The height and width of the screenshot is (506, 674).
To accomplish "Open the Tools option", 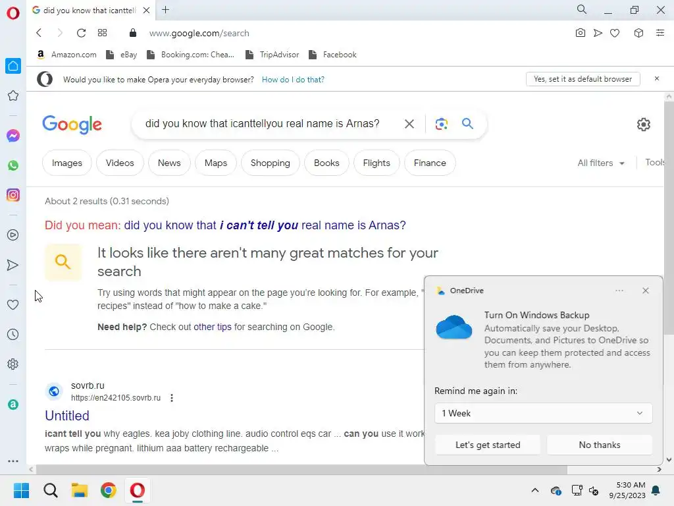I will click(x=655, y=163).
